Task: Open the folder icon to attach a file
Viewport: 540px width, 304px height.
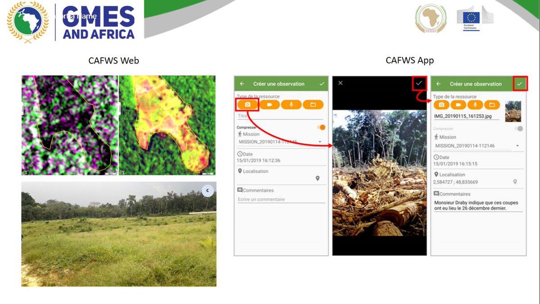Action: (313, 104)
